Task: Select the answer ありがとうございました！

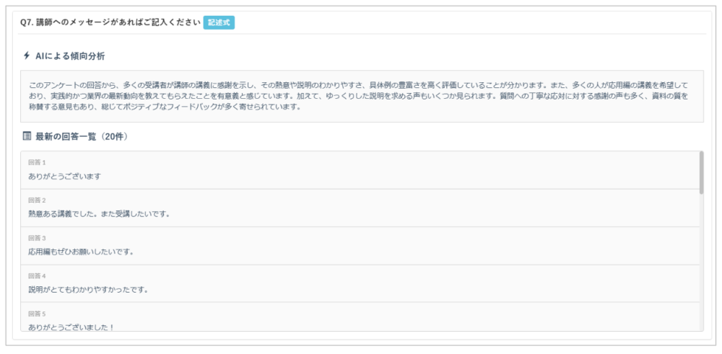Action: tap(71, 327)
